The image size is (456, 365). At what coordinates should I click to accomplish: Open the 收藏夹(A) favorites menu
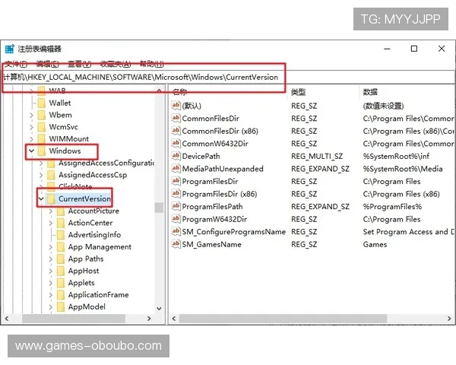point(116,65)
